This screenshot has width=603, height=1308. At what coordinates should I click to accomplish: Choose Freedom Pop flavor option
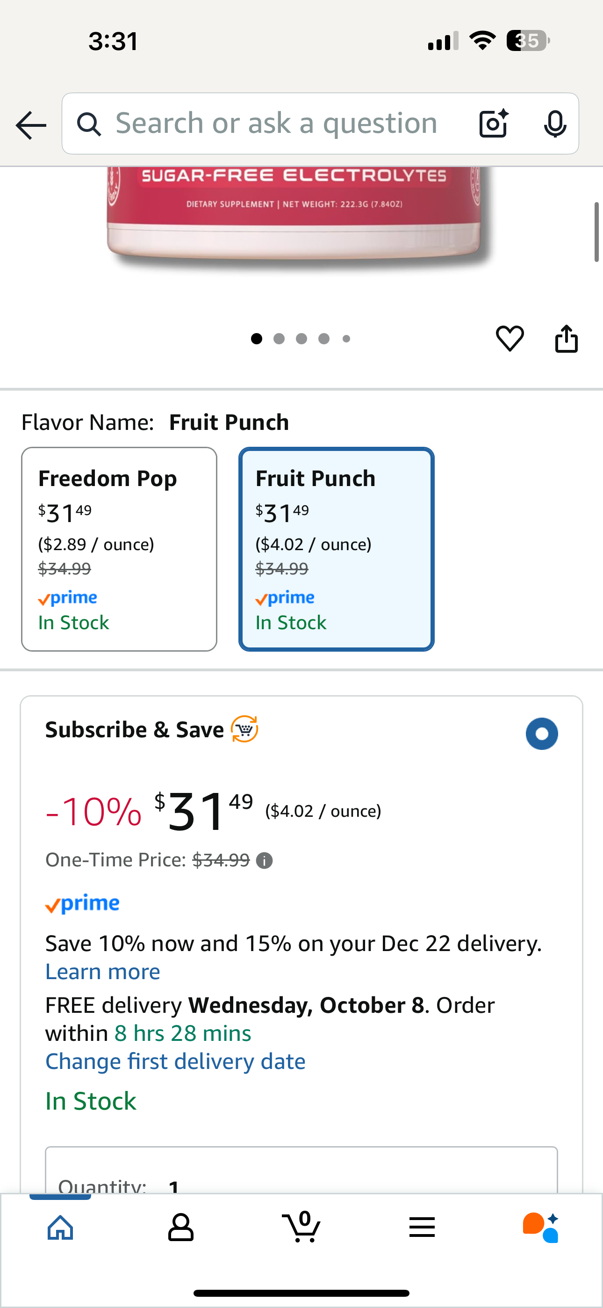(119, 549)
